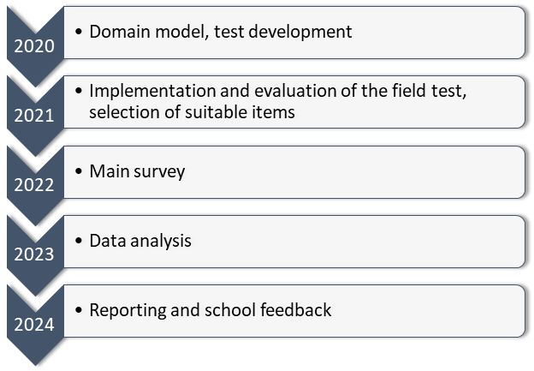534x371 pixels.
Task: Click the 2024 chevron at bottom
Action: click(34, 324)
